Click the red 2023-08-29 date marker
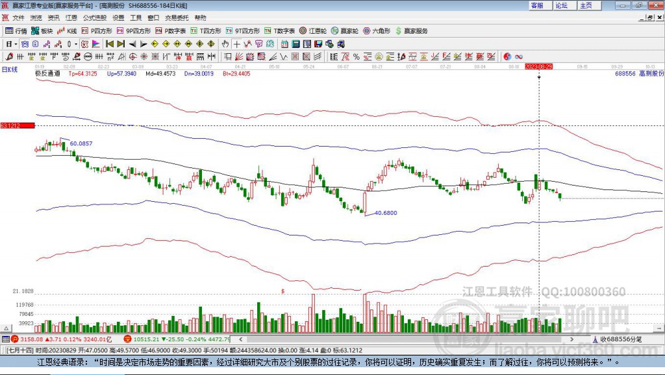 pos(538,67)
